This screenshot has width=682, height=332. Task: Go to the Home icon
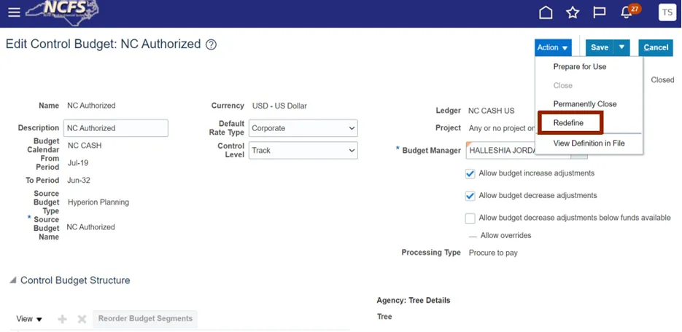(x=546, y=12)
